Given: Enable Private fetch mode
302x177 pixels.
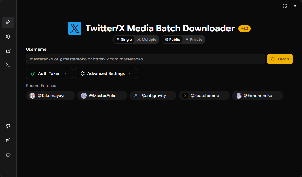Looking at the screenshot, I should click(194, 39).
